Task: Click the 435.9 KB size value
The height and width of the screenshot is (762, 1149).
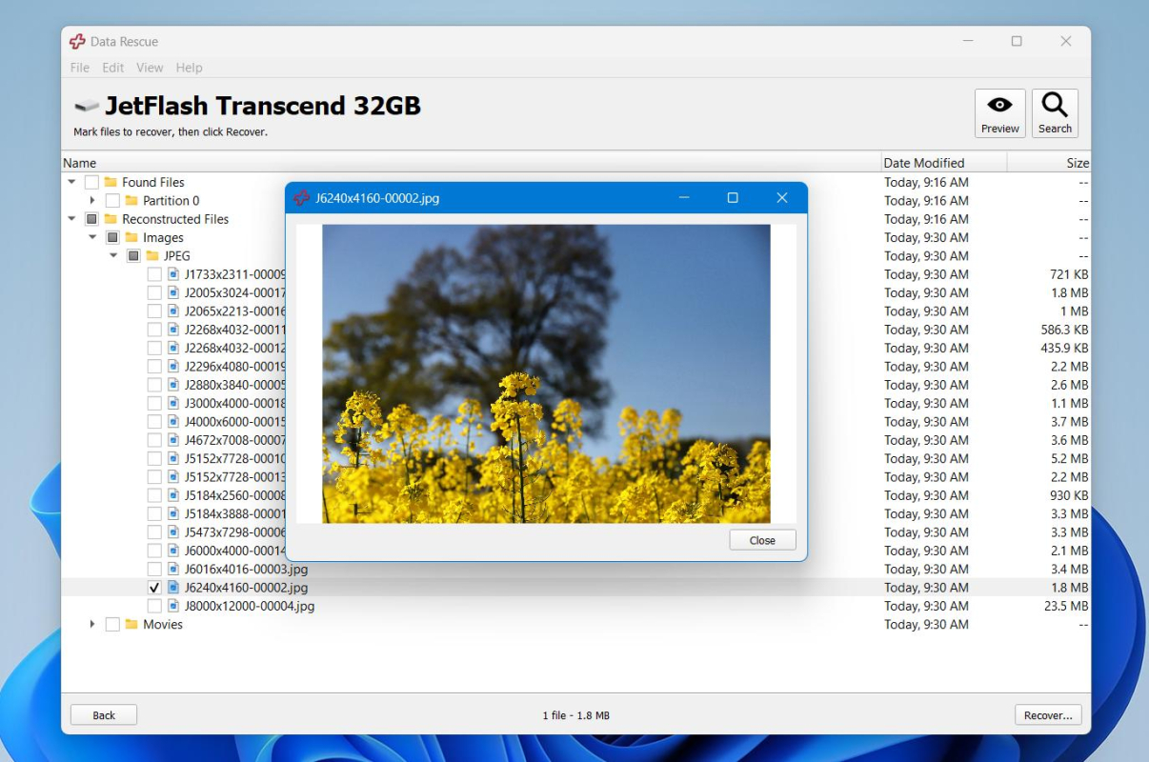Action: pyautogui.click(x=1064, y=349)
